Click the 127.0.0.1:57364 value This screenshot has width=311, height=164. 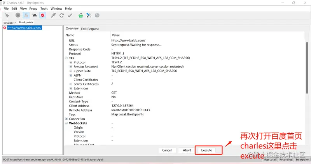(122, 106)
